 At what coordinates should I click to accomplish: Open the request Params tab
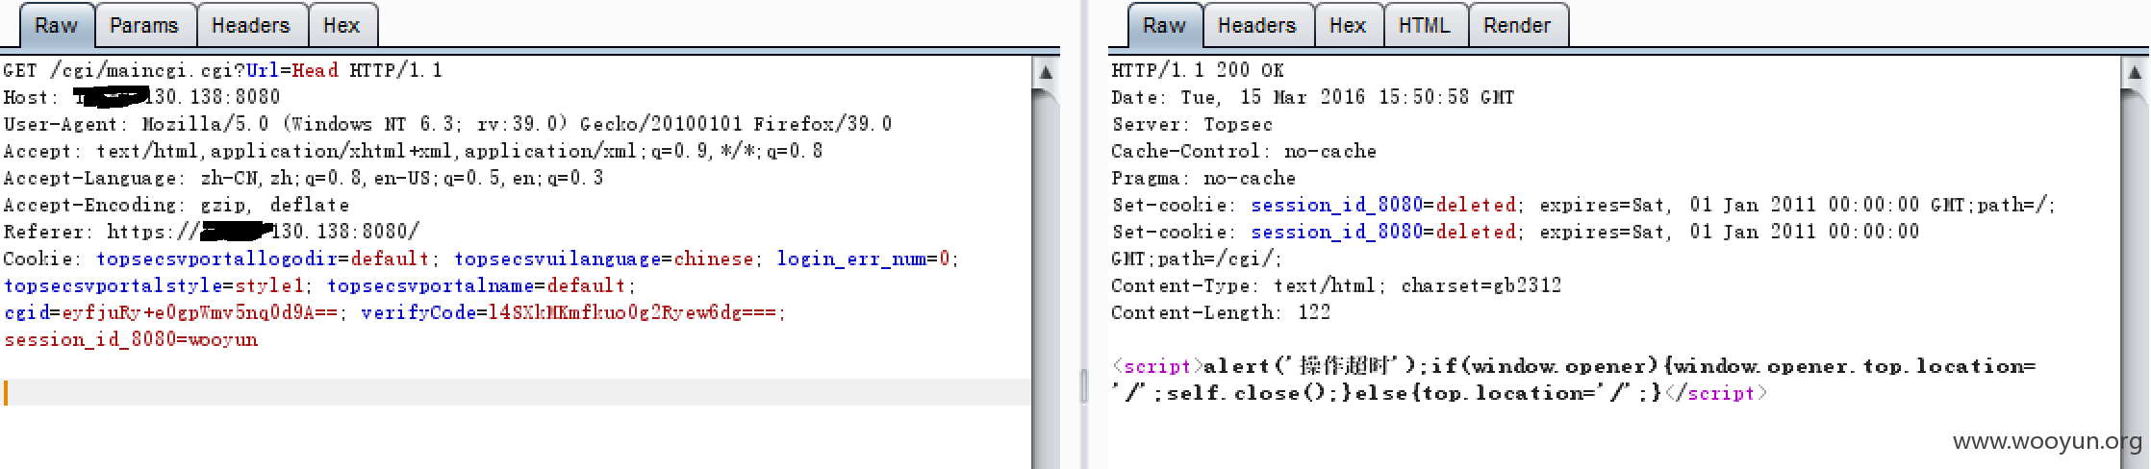pos(144,26)
